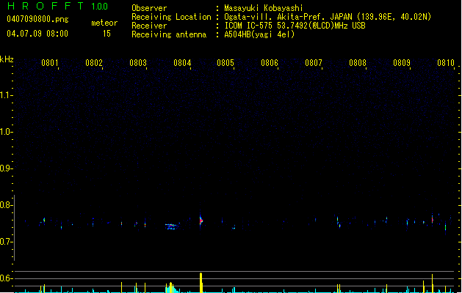
Task: Click the meteor label
Action: pyautogui.click(x=104, y=23)
